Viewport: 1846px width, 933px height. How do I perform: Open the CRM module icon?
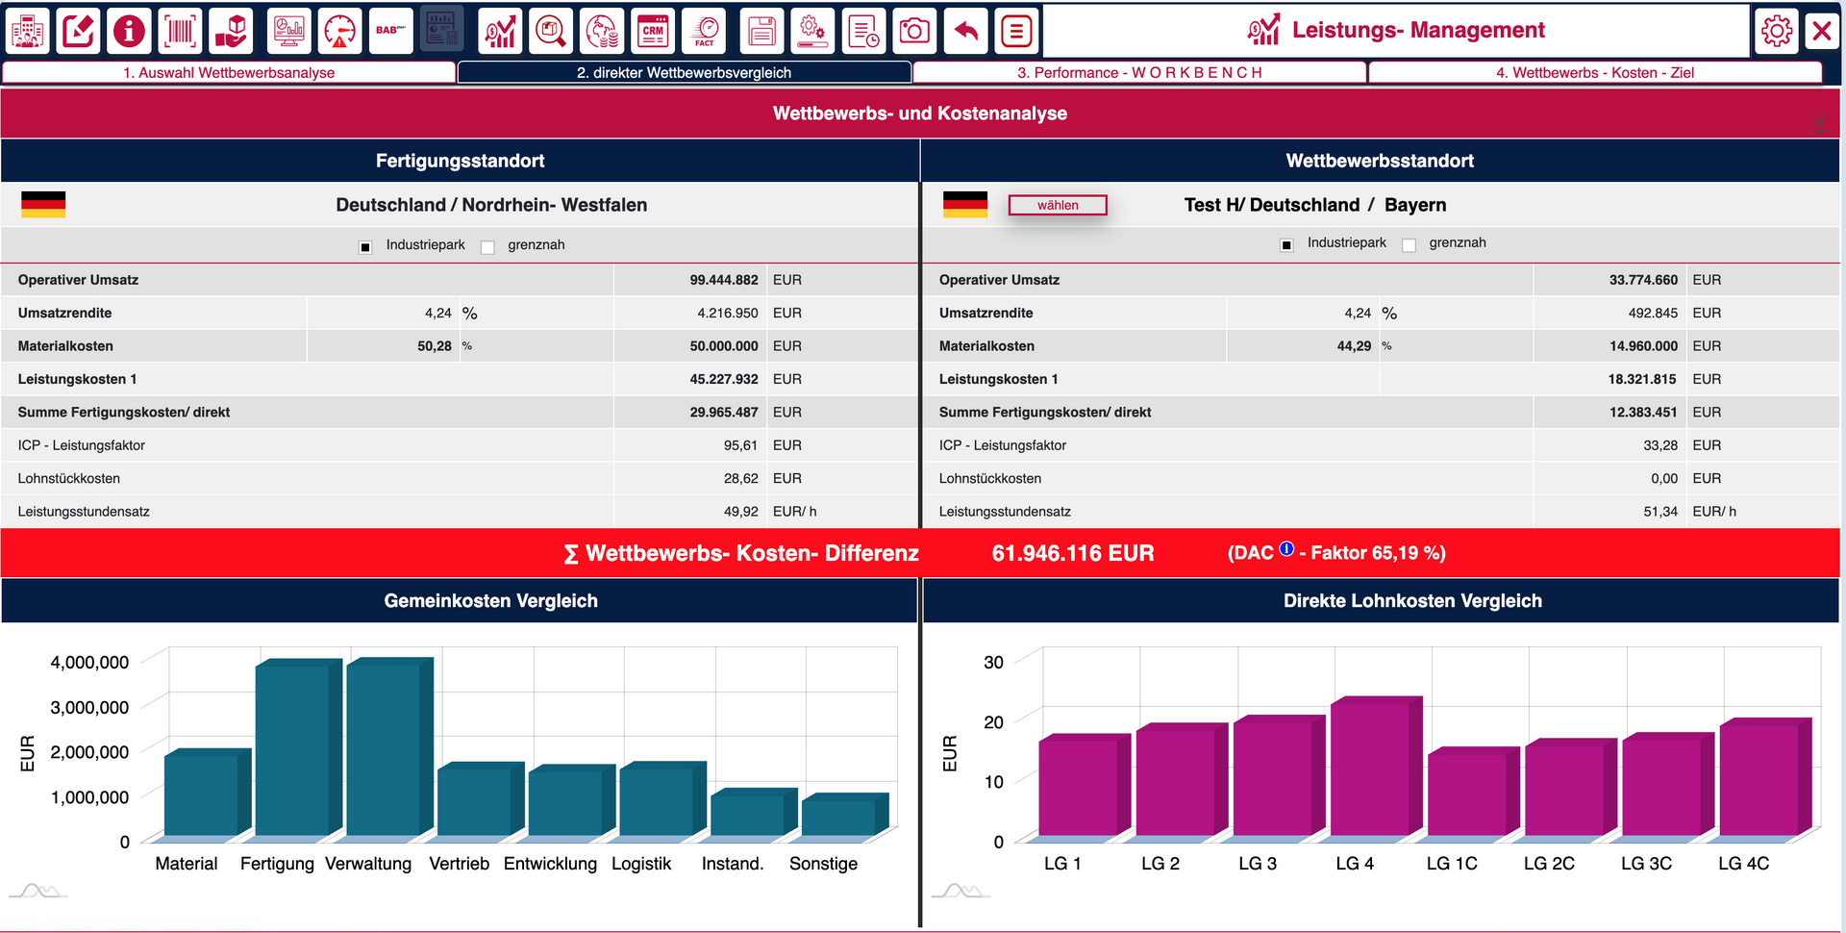[653, 31]
